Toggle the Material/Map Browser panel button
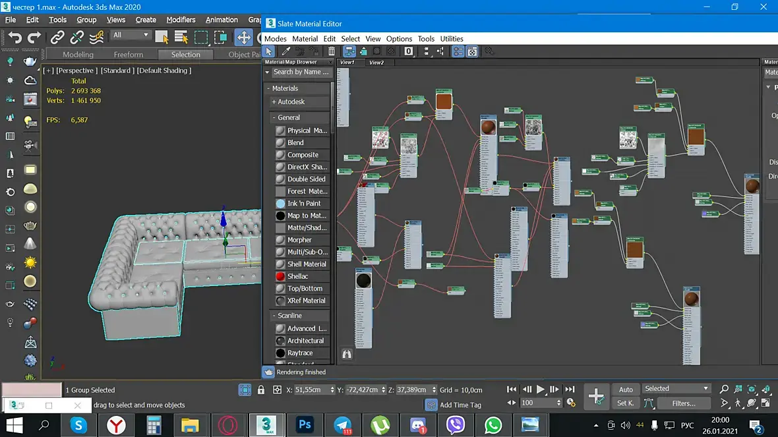 coord(458,51)
